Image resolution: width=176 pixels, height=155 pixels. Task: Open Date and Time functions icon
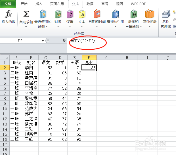point(97,14)
